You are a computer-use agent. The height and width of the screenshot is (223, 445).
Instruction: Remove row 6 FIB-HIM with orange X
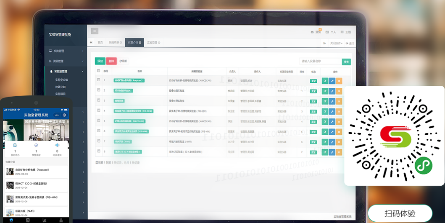coord(339,132)
